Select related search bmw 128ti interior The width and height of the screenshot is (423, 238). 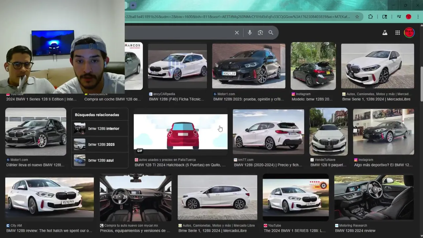pyautogui.click(x=100, y=129)
